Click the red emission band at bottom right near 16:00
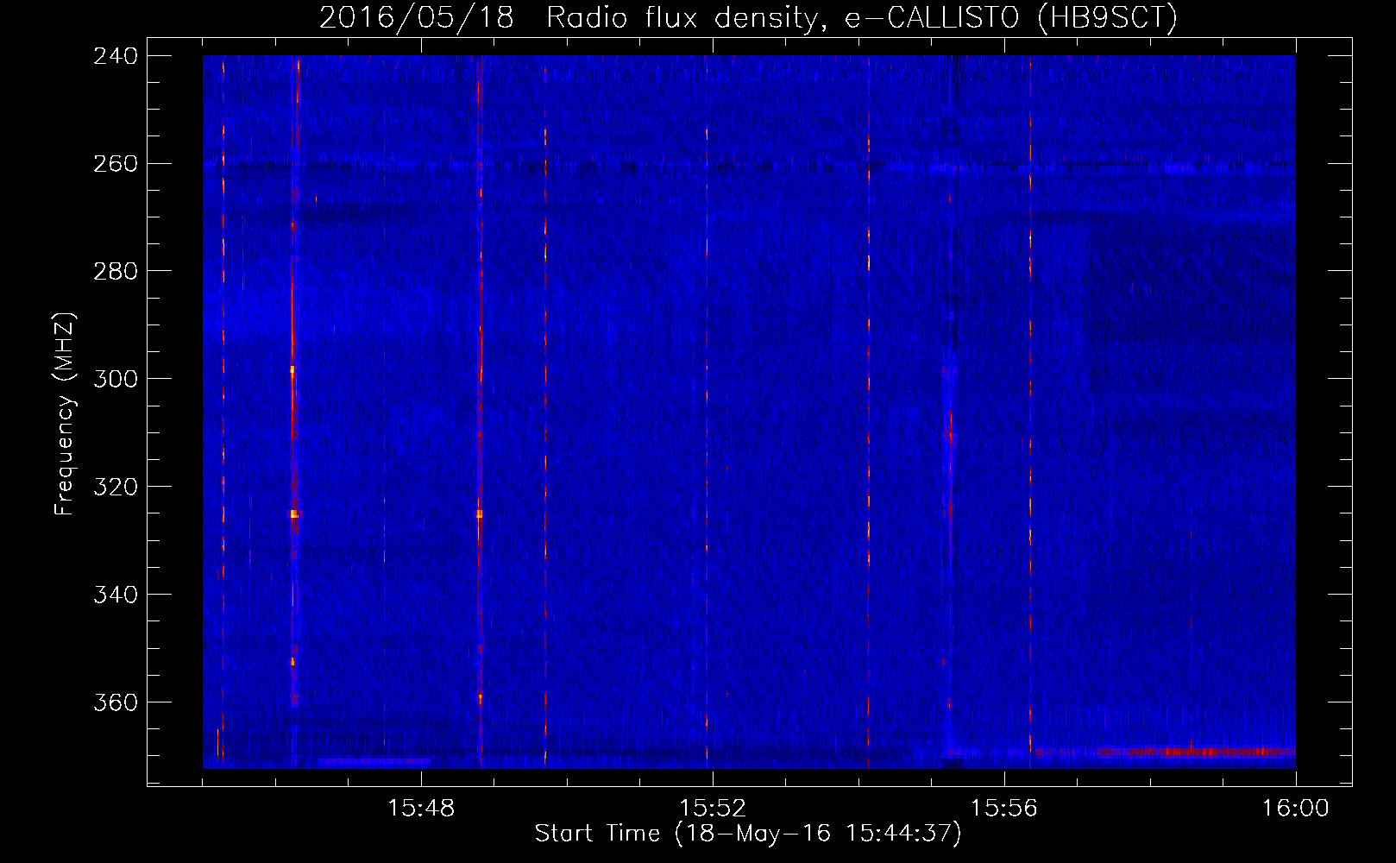The image size is (1396, 863). click(x=1195, y=753)
